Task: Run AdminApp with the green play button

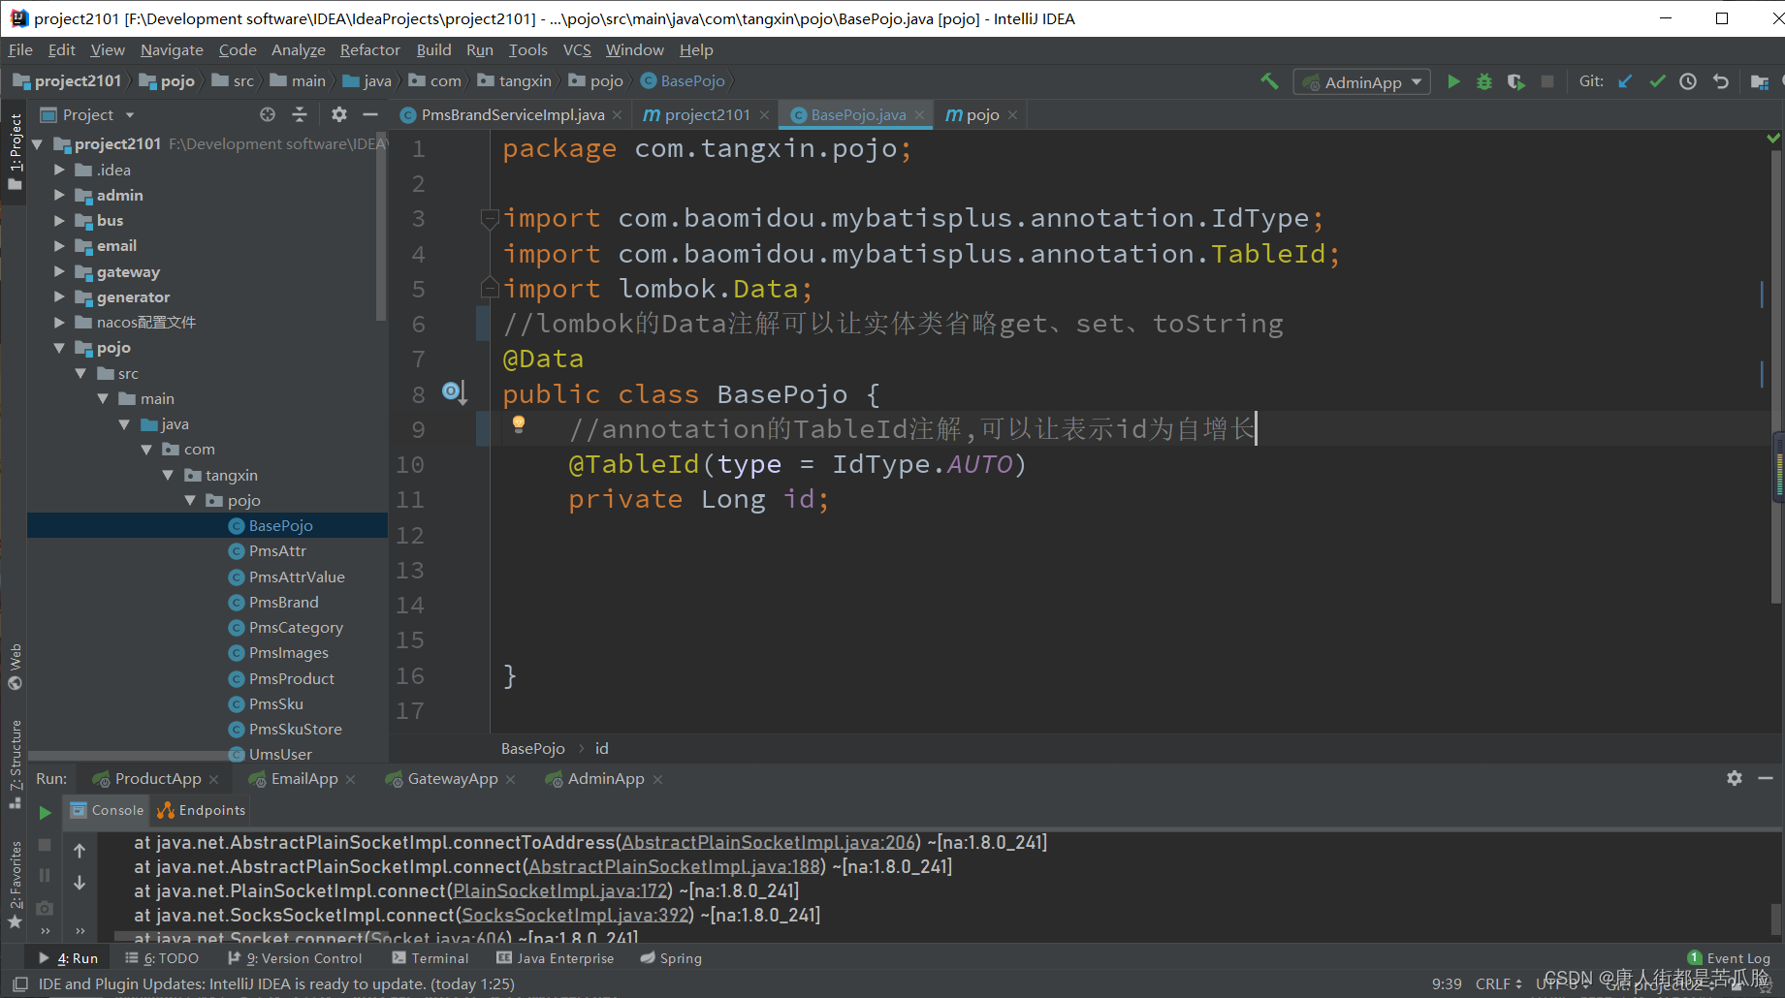Action: (1453, 81)
